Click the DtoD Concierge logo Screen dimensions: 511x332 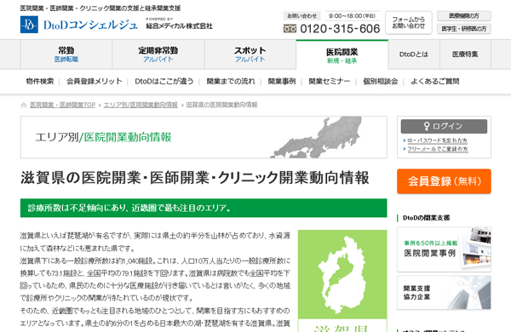pyautogui.click(x=79, y=25)
